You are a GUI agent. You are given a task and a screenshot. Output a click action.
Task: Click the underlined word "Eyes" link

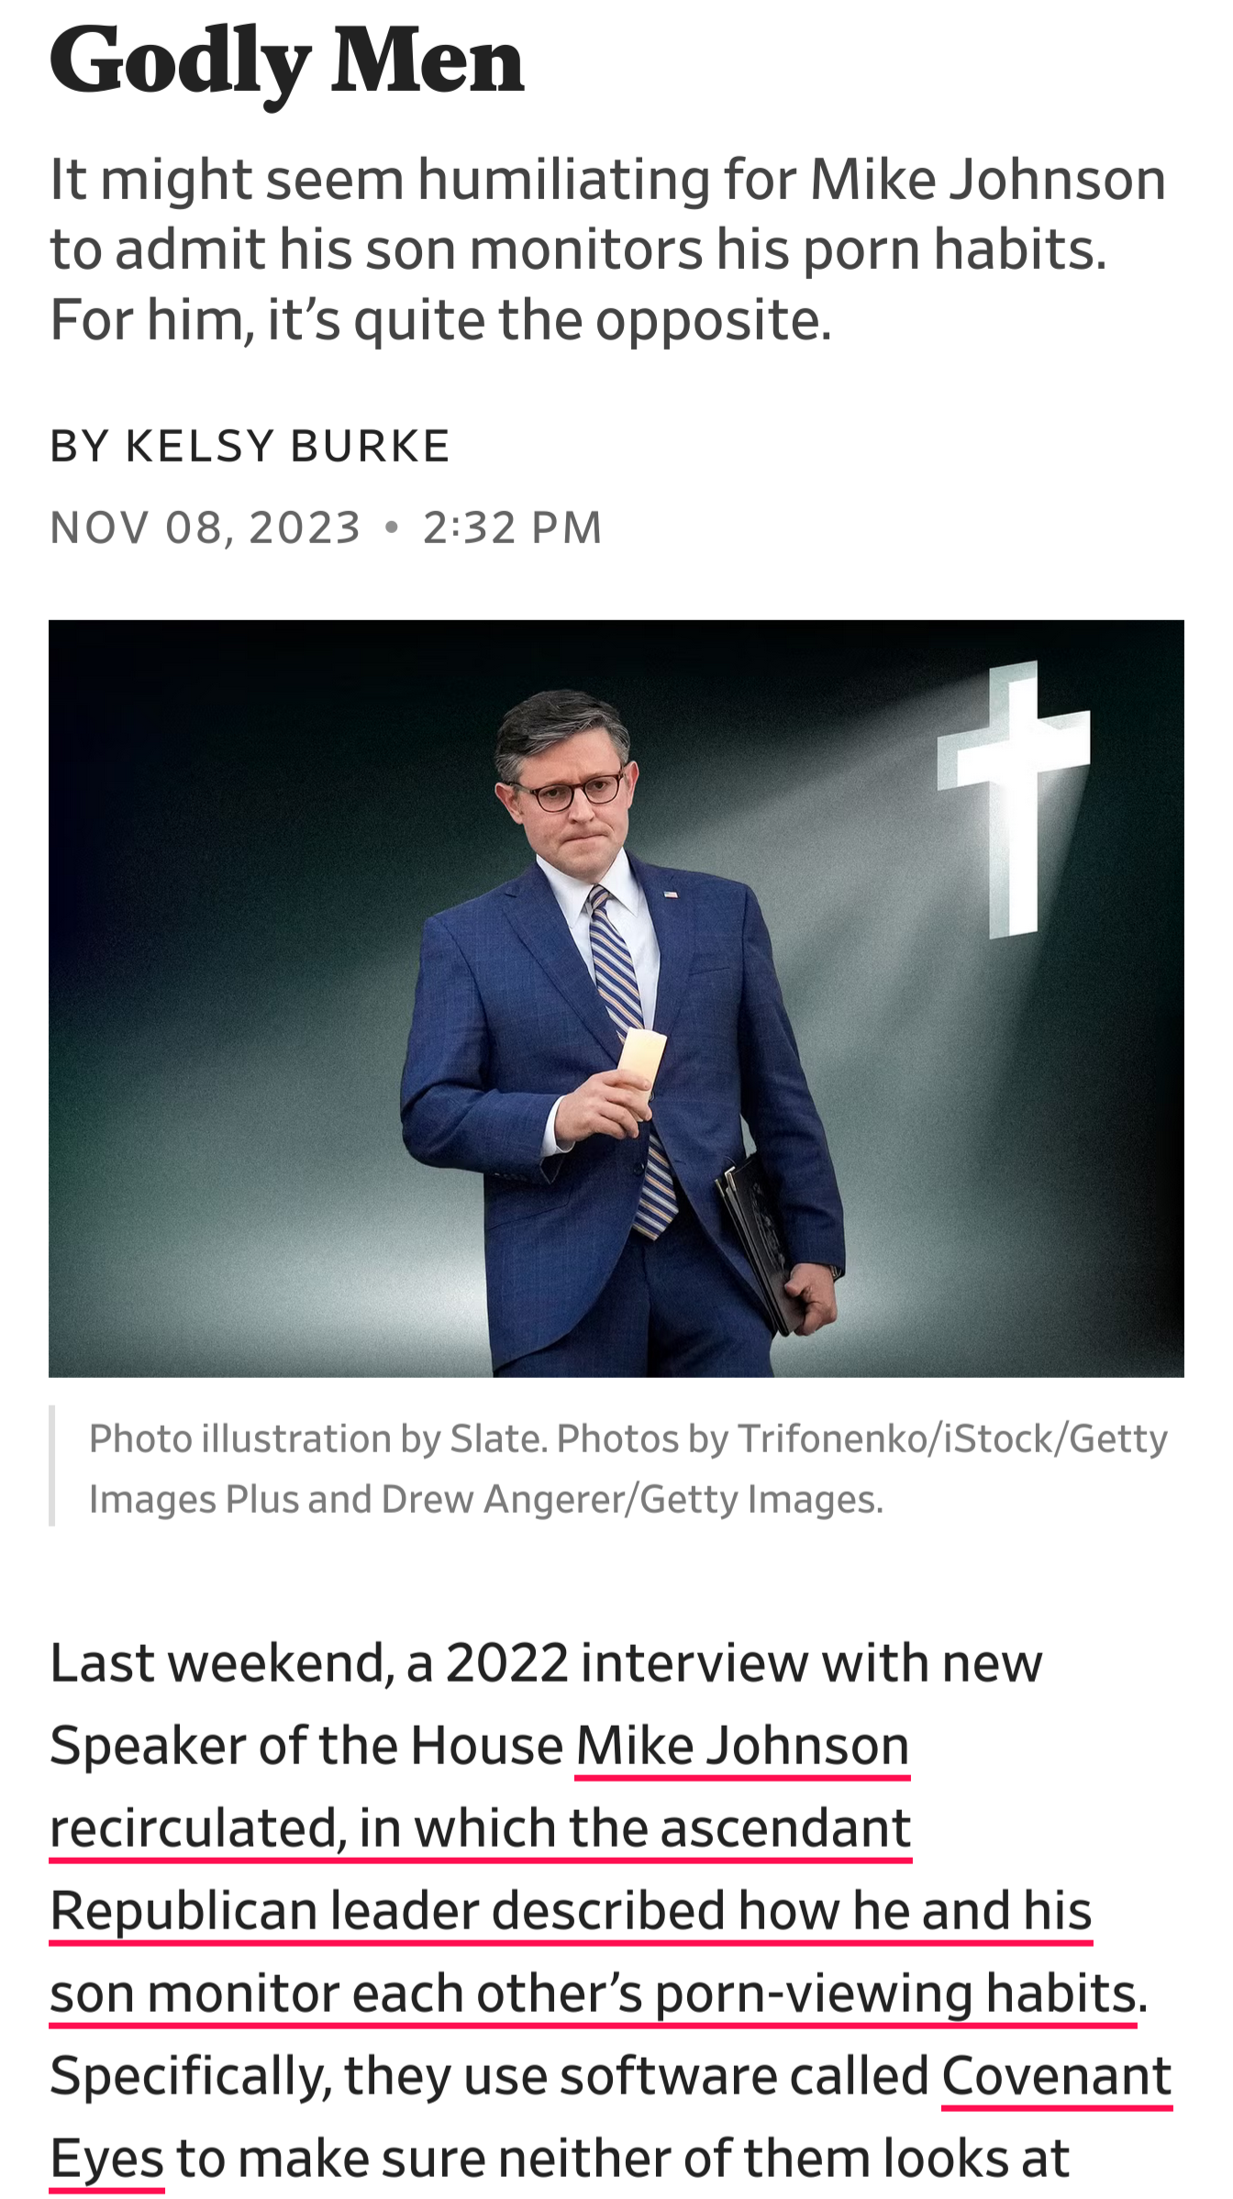106,2158
